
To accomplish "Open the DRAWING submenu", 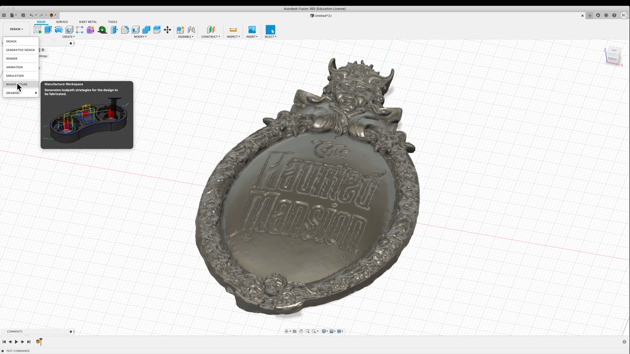I will (x=21, y=92).
